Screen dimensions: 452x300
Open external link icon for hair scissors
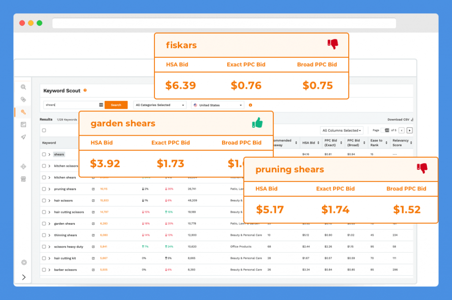pyautogui.click(x=93, y=201)
